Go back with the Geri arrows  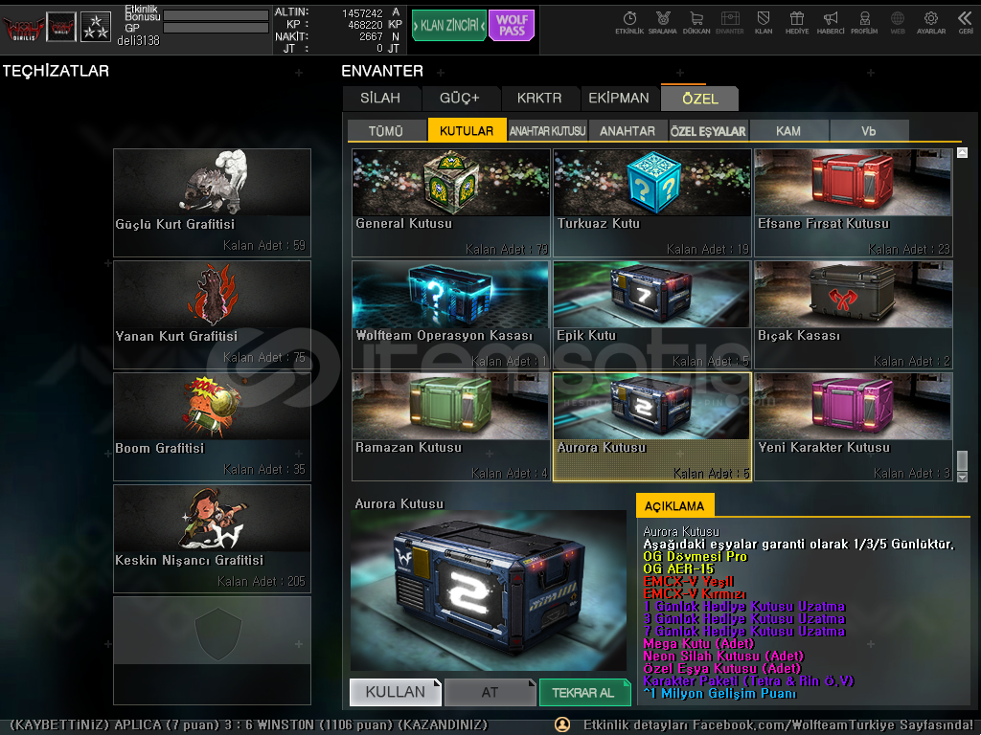[966, 23]
